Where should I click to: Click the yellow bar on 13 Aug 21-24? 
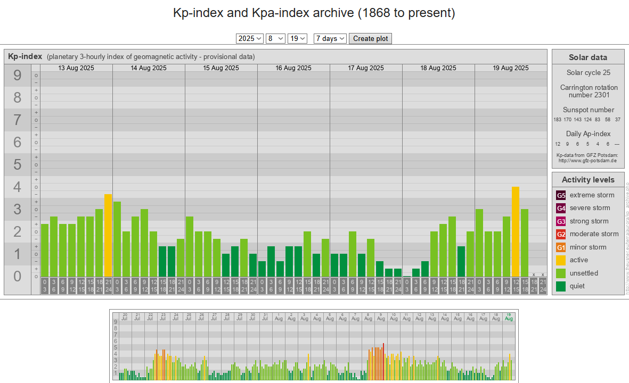coord(108,236)
